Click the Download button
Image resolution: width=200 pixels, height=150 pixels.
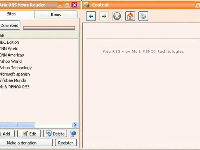(x=9, y=25)
